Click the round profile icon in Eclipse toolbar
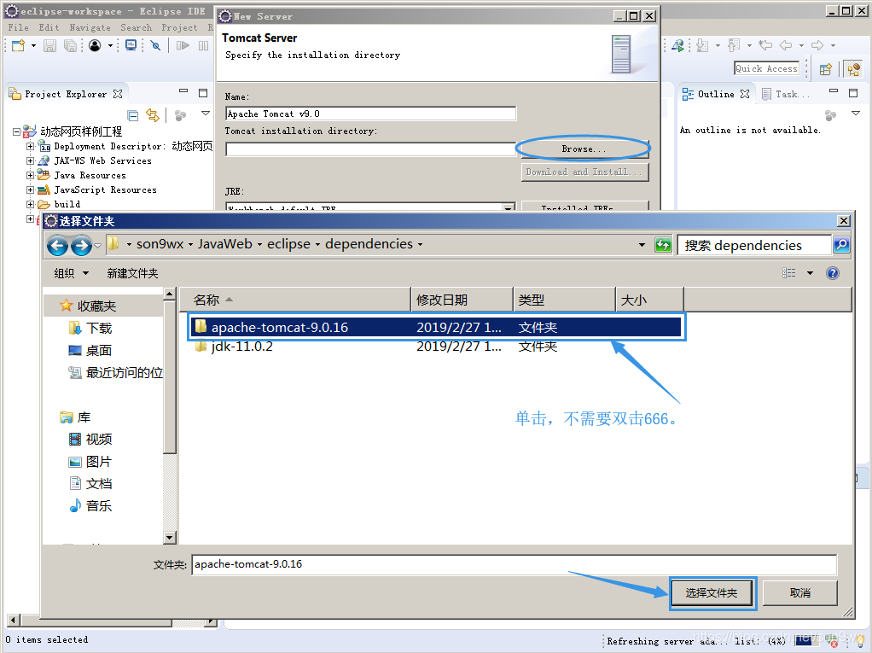This screenshot has height=653, width=872. coord(95,45)
